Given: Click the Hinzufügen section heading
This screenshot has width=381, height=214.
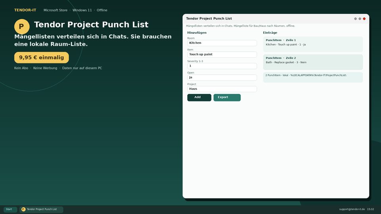Looking at the screenshot, I should [197, 32].
